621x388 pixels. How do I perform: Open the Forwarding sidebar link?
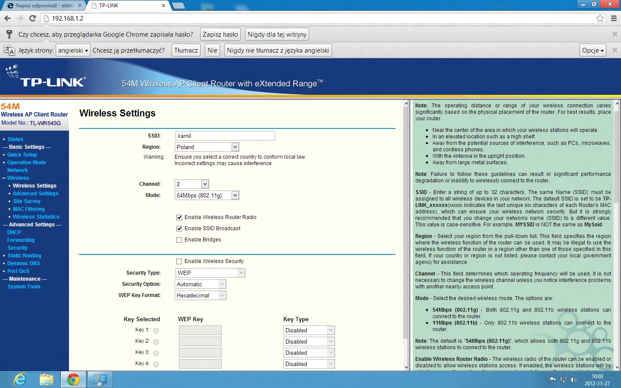click(21, 240)
